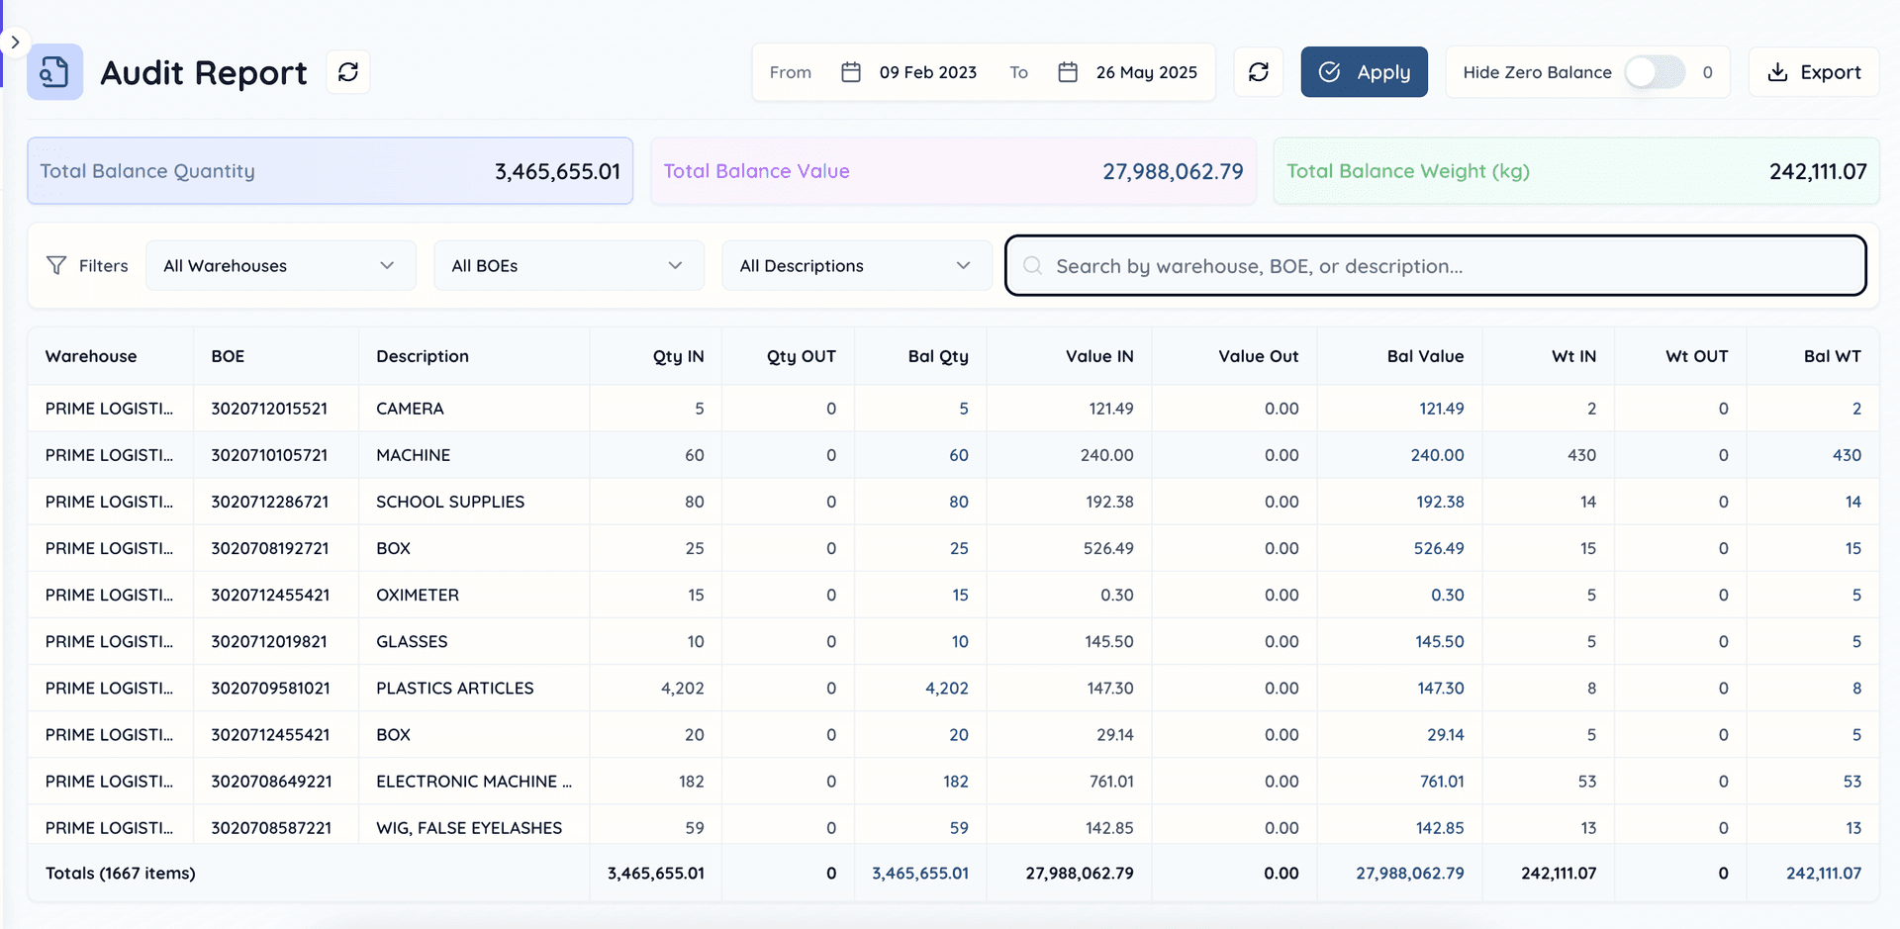Click Bal Value 761.01 for ELECTRONIC MACHINE
Image resolution: width=1900 pixels, height=929 pixels.
pos(1441,782)
